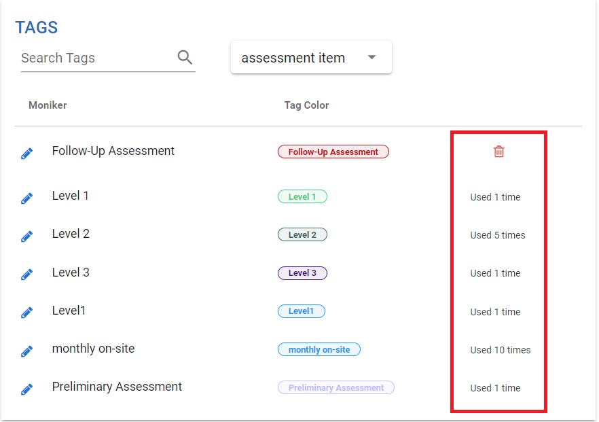599x422 pixels.
Task: Select the blue monthly on-site chip
Action: pos(319,350)
